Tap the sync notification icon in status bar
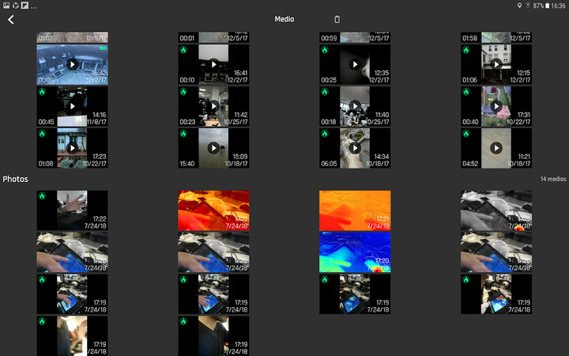This screenshot has width=569, height=356. click(x=16, y=6)
